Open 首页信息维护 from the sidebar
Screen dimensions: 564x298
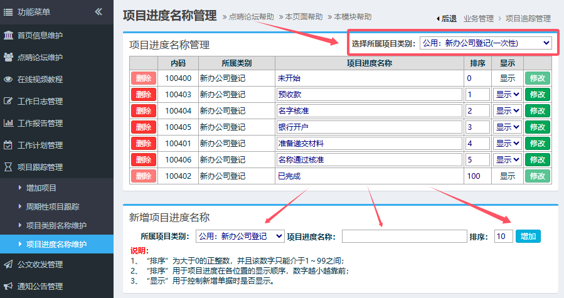point(40,35)
